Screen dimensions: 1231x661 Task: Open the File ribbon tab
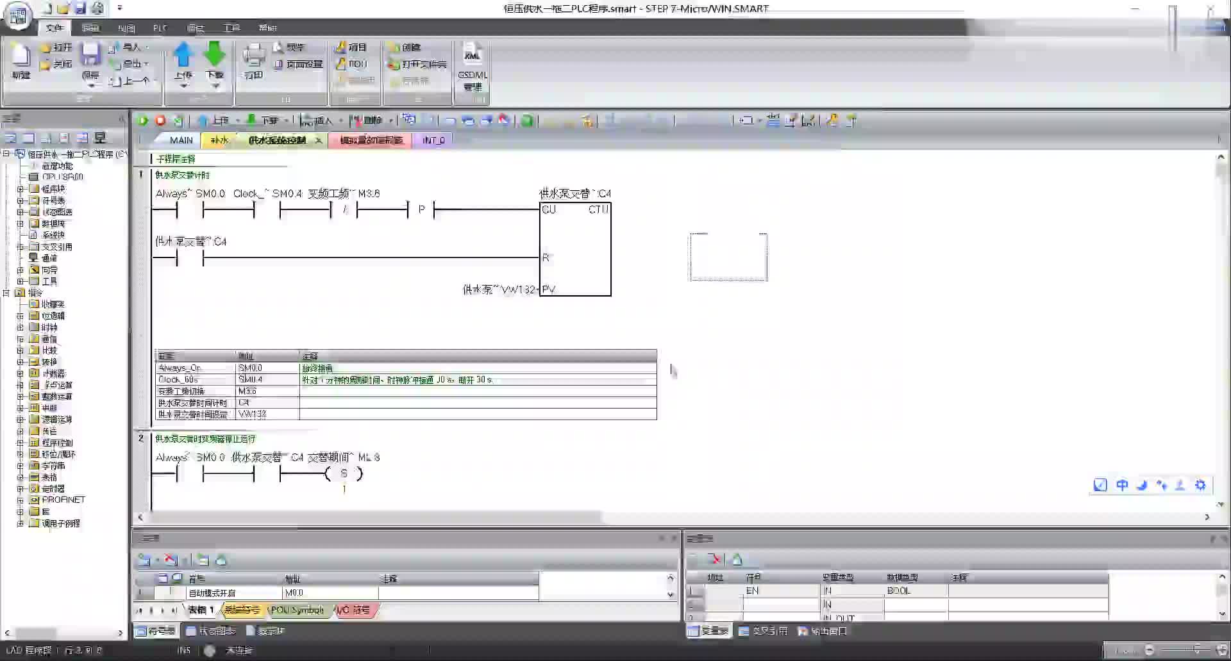(x=54, y=28)
